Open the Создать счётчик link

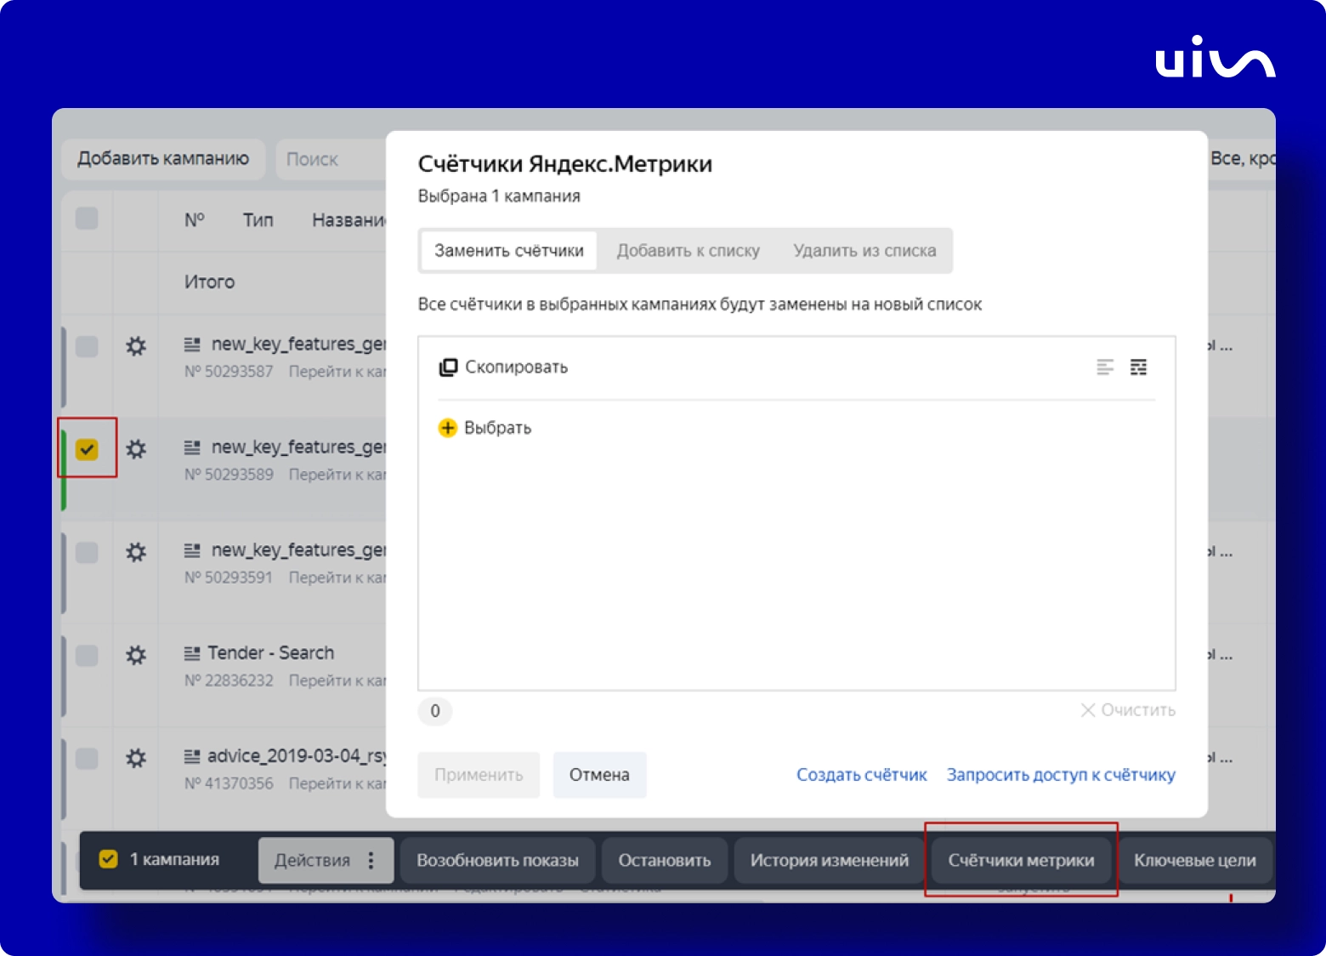pyautogui.click(x=861, y=775)
